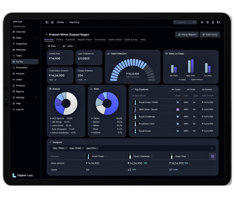Screen dimensions: 234x198
Task: Switch to the Payments tab
Action: (x=70, y=40)
